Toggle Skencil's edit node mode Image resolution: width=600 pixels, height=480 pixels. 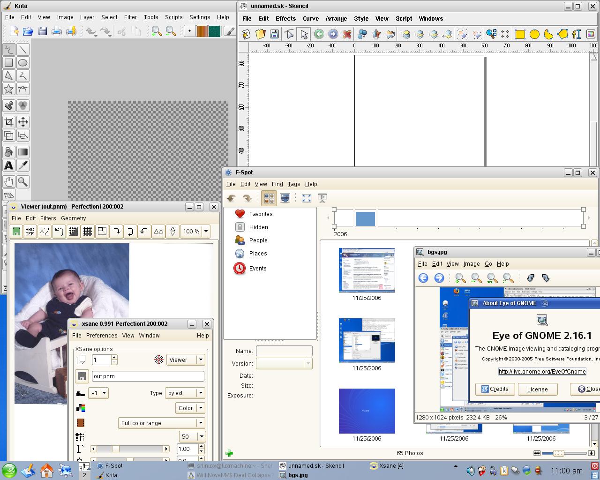pos(290,34)
